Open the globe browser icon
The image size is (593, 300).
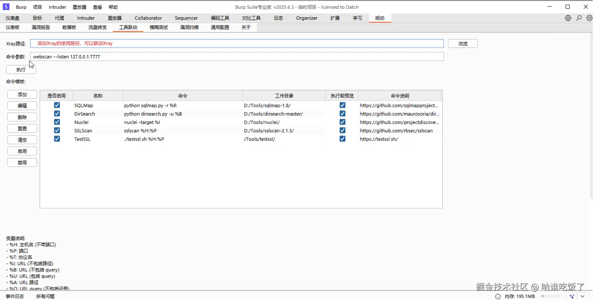coord(568,18)
